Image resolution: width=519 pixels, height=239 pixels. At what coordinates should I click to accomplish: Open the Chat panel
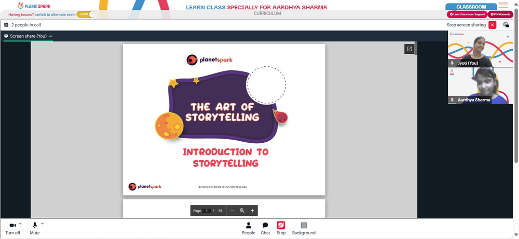coord(265,229)
